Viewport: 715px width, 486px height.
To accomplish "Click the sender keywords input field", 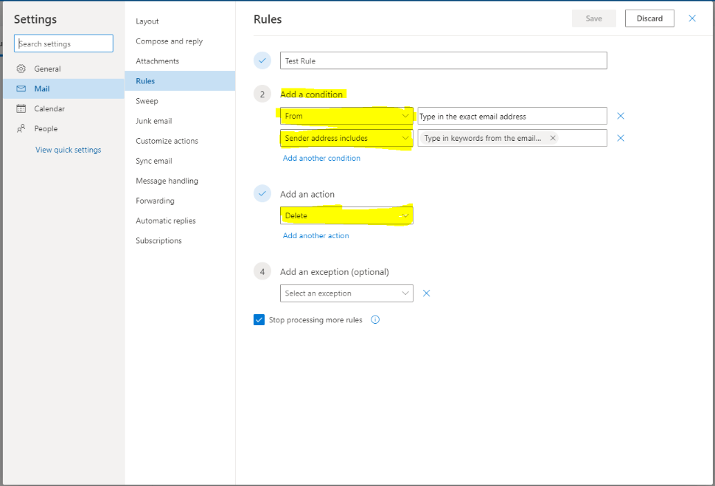I will click(512, 138).
